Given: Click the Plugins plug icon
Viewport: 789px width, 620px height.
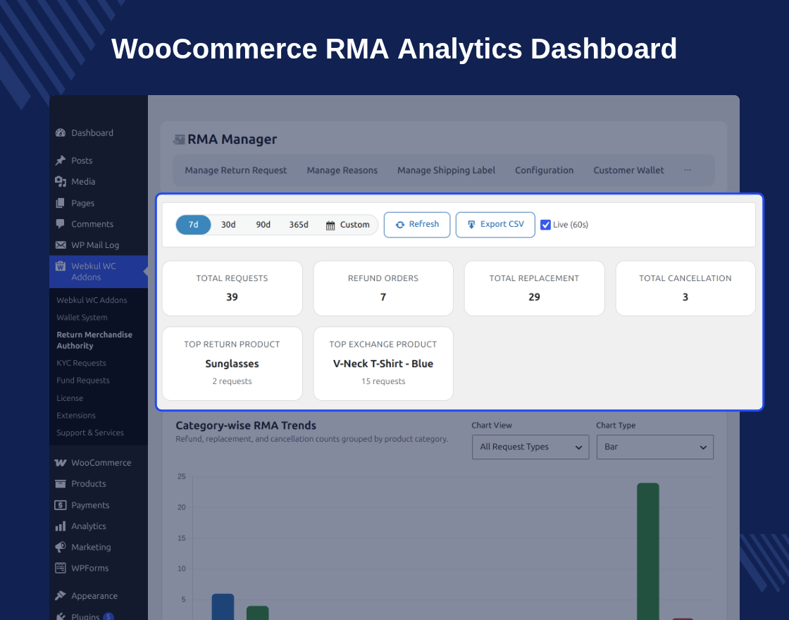Looking at the screenshot, I should click(61, 616).
